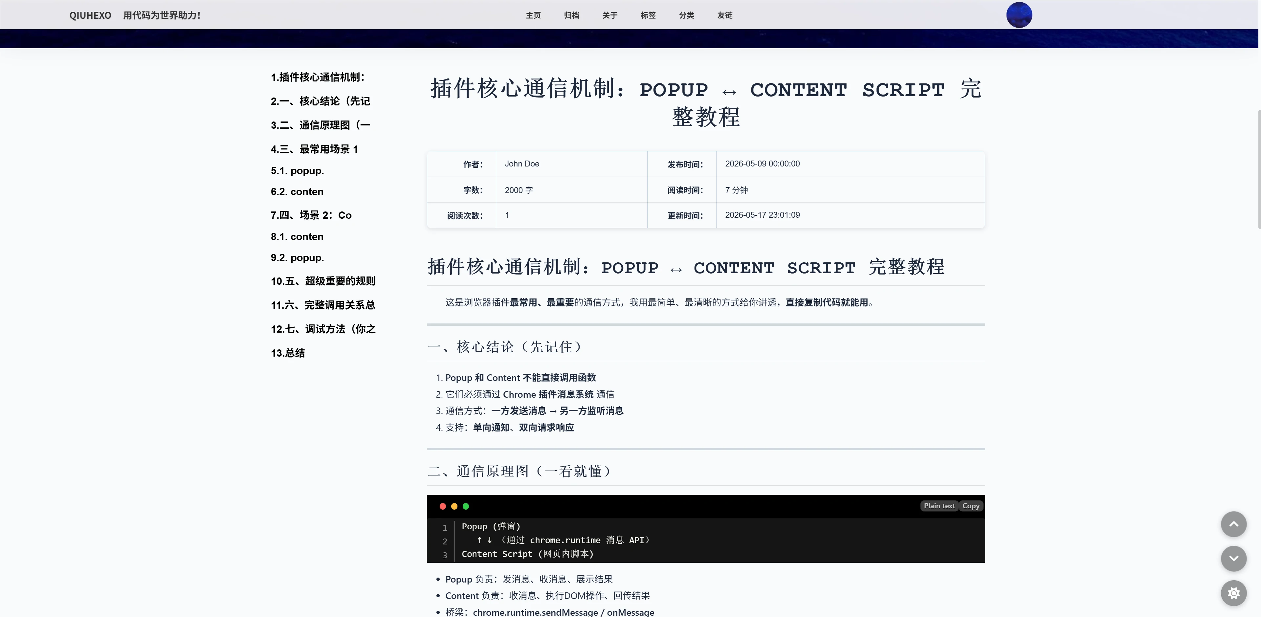
Task: Click author name John Doe
Action: [522, 164]
